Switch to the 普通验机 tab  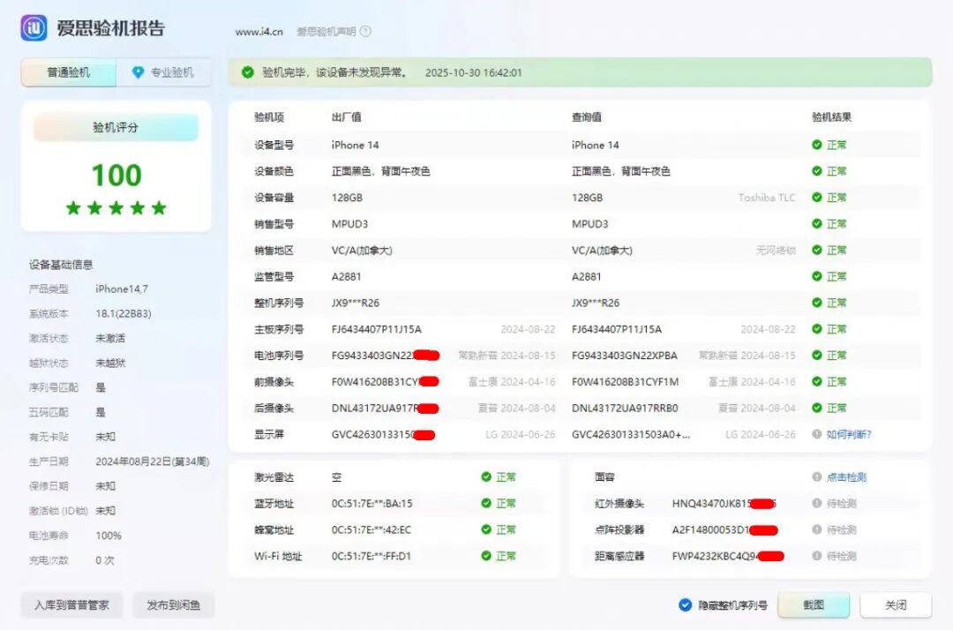69,72
